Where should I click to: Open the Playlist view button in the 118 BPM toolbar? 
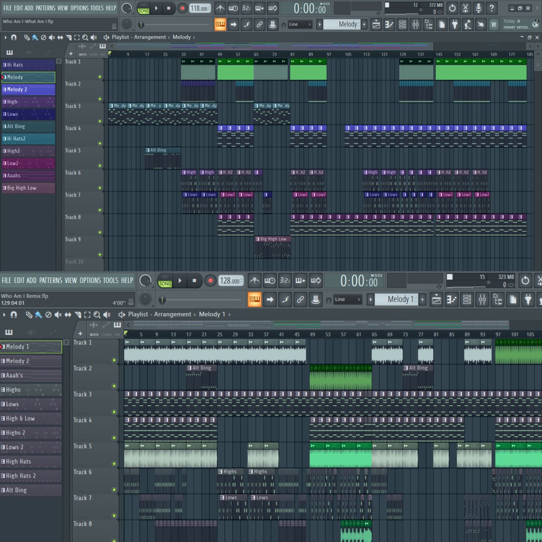coord(376,24)
